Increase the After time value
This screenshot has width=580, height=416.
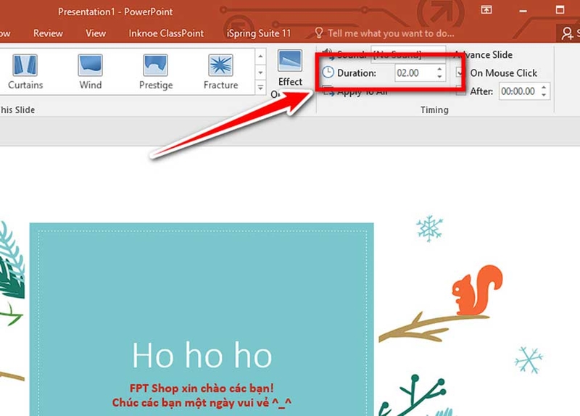click(544, 88)
